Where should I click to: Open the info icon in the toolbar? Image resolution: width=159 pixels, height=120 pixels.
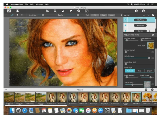click(x=136, y=11)
